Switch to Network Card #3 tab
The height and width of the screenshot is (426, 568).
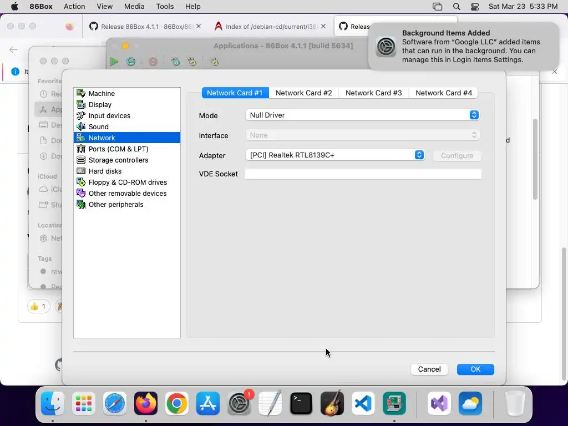373,93
